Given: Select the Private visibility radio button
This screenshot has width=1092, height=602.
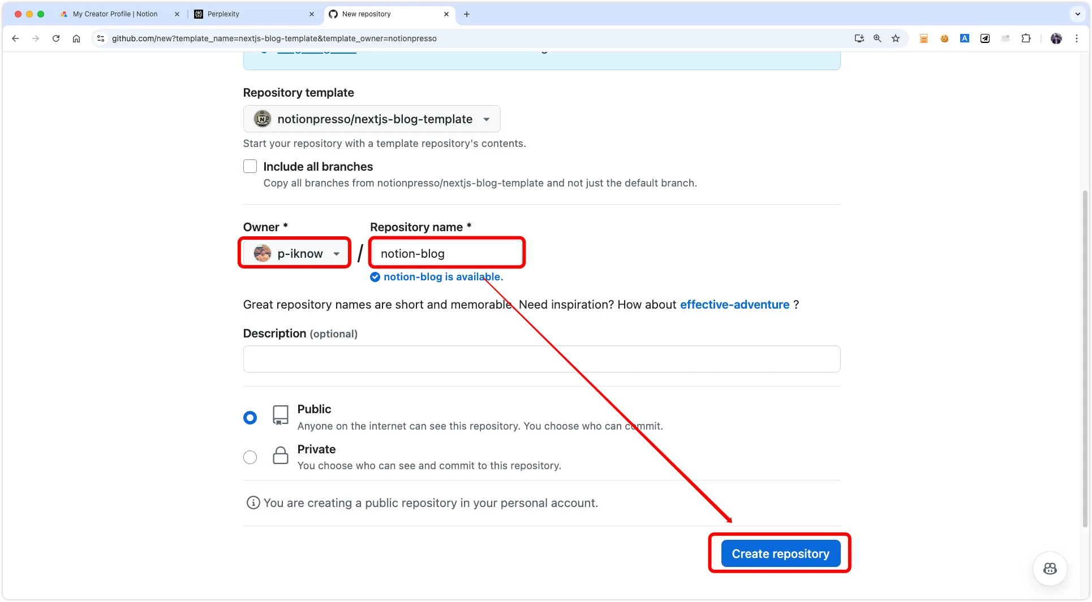Looking at the screenshot, I should point(250,457).
